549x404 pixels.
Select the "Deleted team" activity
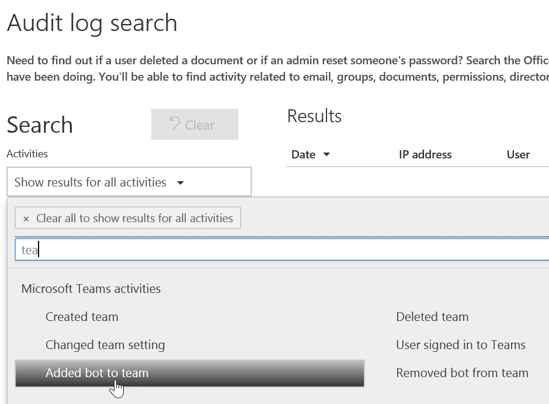[432, 317]
